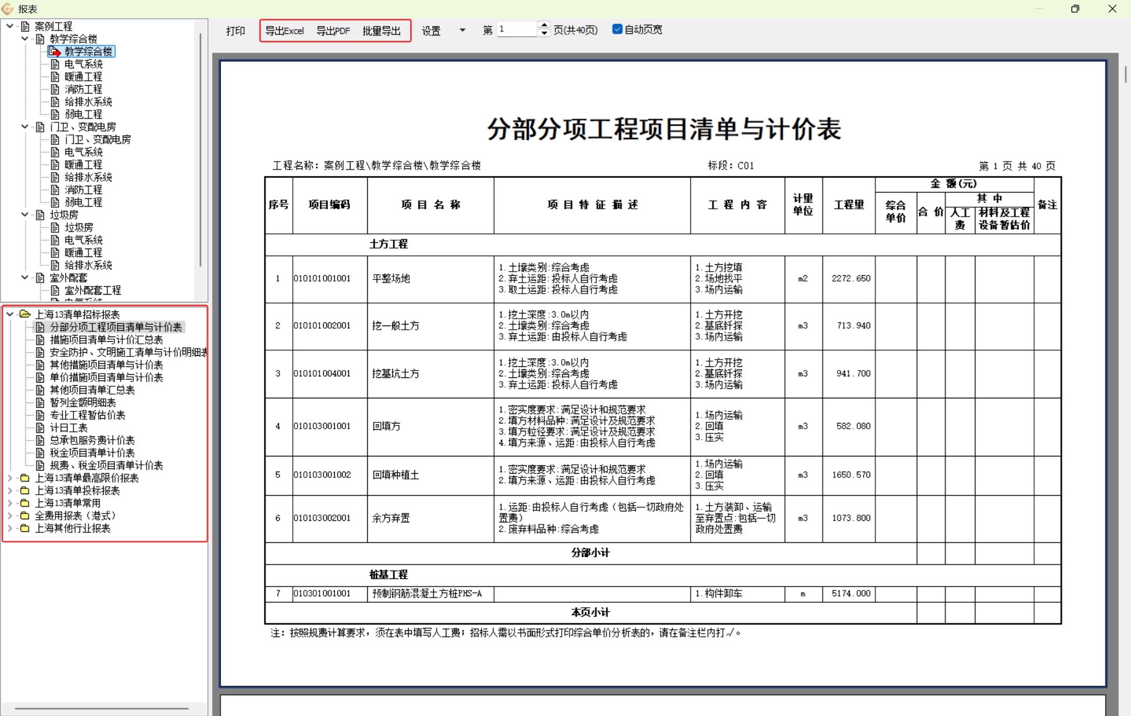Screen dimensions: 1131x716
Task: Click the icon of 给排水系统 under 教学综合楼
Action: 55,102
